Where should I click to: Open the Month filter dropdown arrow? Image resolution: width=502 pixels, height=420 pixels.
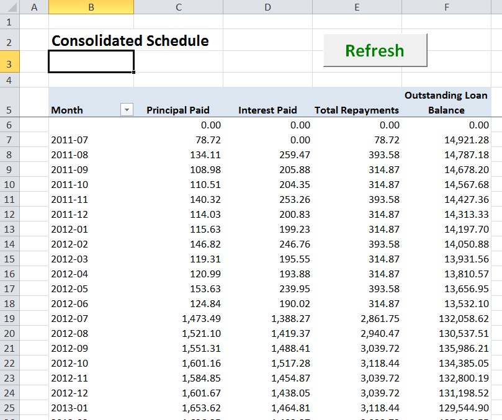click(x=126, y=110)
